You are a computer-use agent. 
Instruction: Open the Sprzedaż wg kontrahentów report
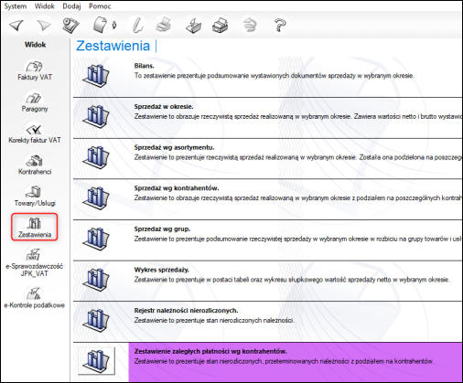(177, 188)
